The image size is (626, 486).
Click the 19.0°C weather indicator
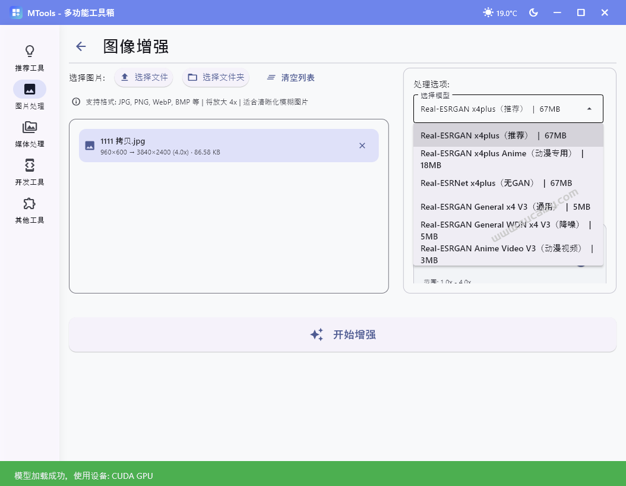pyautogui.click(x=499, y=12)
